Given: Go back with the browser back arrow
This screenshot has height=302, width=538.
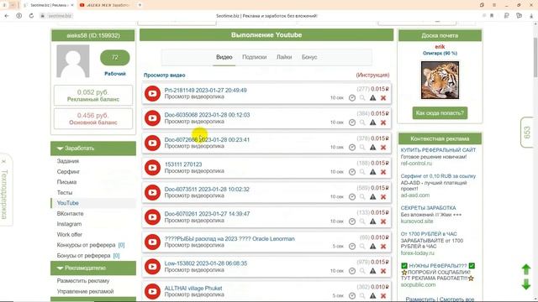Looking at the screenshot, I should point(7,16).
